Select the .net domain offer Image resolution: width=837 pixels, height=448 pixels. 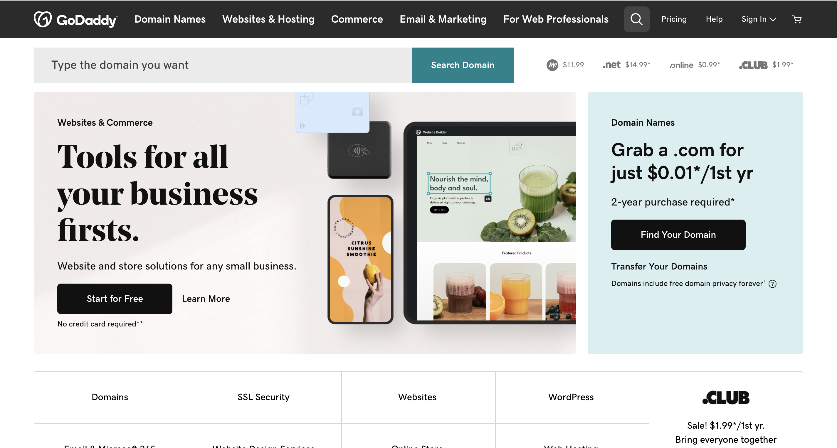(x=626, y=65)
